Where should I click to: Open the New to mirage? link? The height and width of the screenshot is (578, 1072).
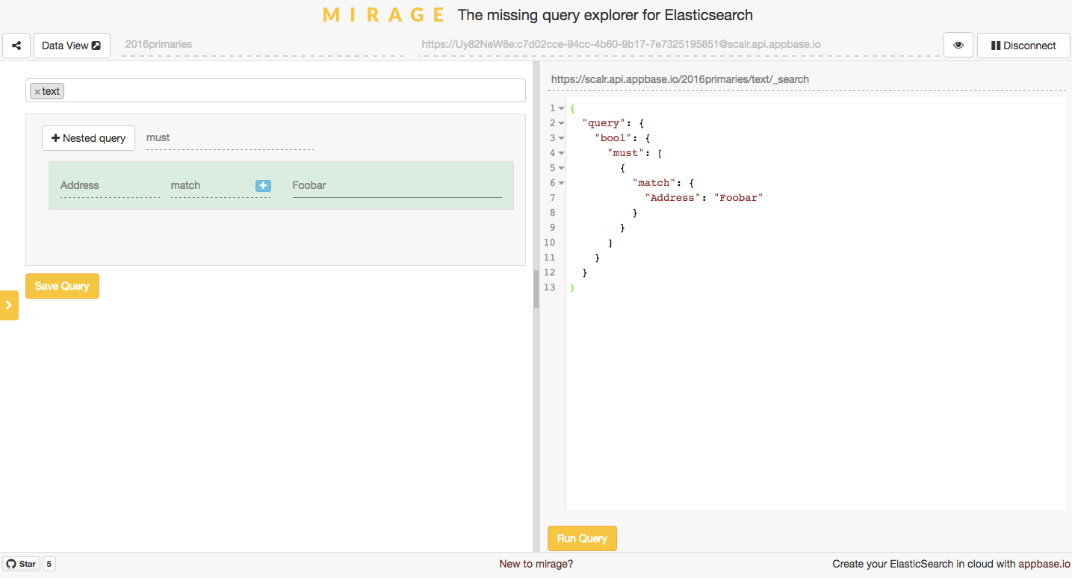click(536, 564)
